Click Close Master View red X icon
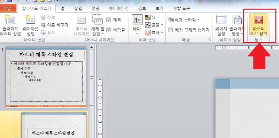279x138 pixels. pyautogui.click(x=258, y=20)
